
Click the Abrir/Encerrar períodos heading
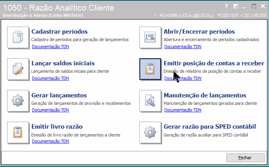point(199,32)
